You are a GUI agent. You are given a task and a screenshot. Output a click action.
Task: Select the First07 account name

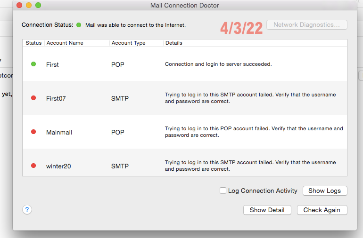[x=56, y=98]
